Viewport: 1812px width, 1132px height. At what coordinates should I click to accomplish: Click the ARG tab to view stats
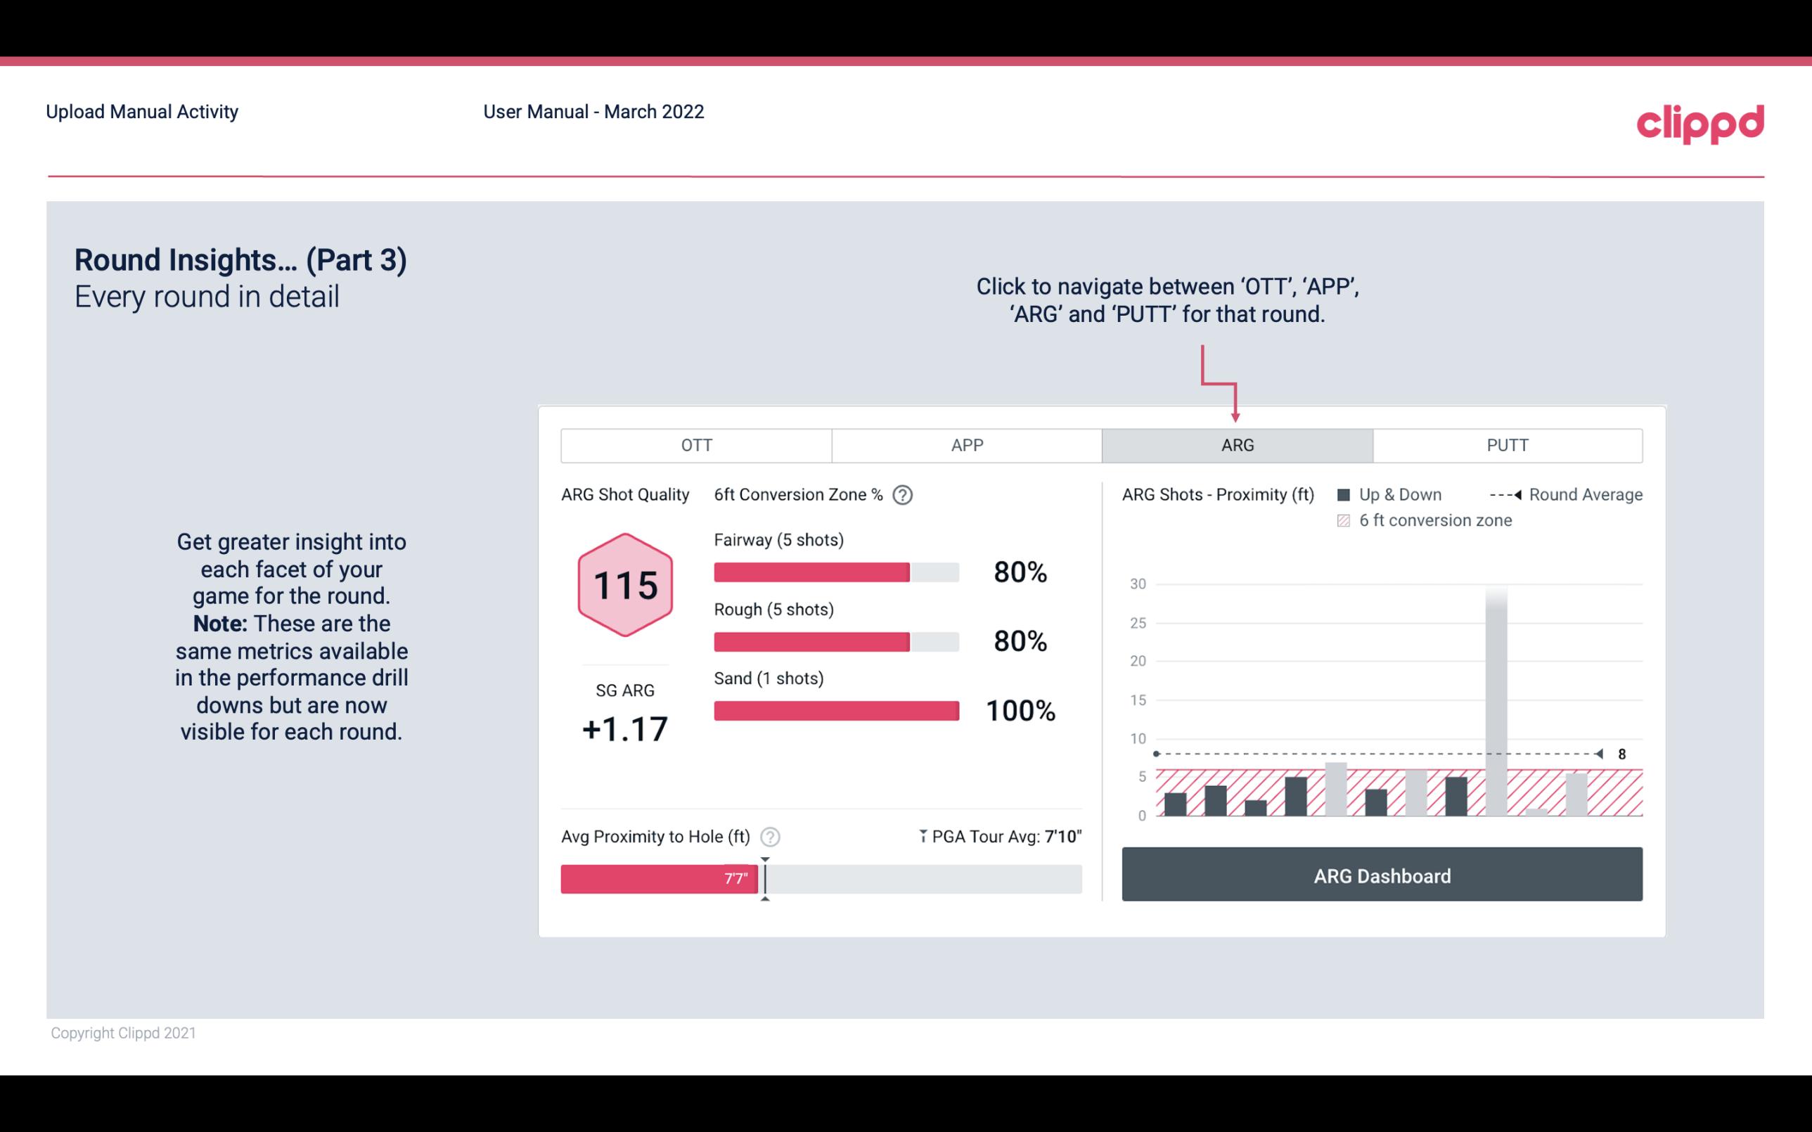pos(1235,444)
